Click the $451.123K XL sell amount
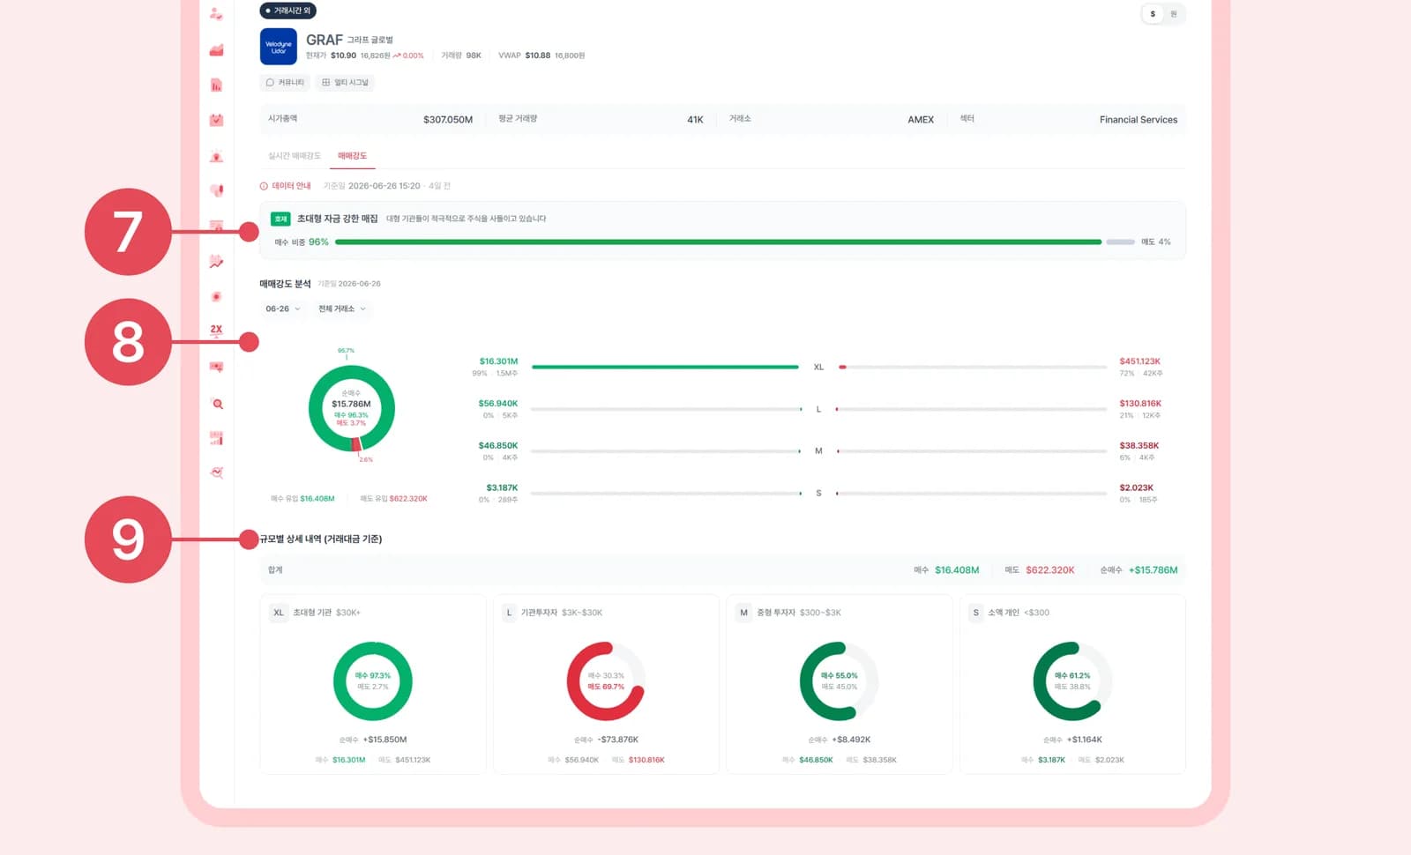Viewport: 1411px width, 855px height. (x=1140, y=361)
